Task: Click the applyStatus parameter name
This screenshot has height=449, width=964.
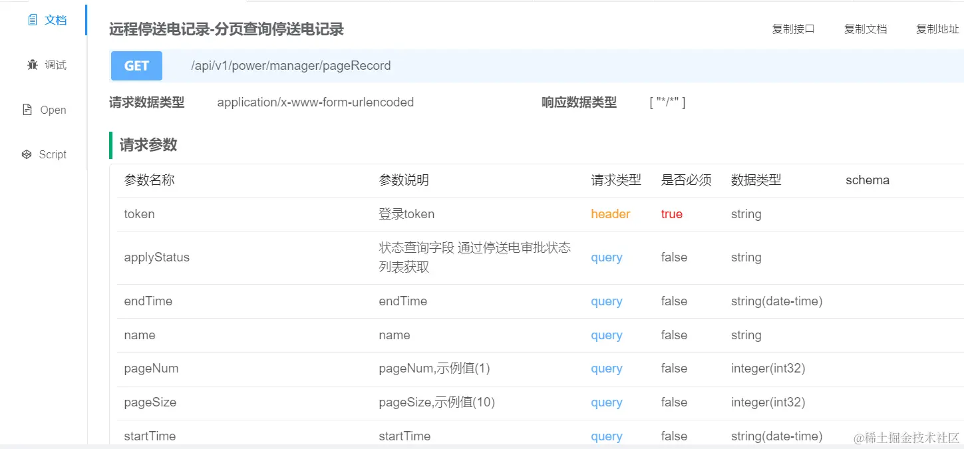Action: [x=156, y=257]
